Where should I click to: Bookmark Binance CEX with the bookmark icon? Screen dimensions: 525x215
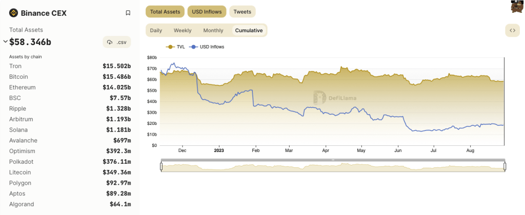(x=128, y=13)
